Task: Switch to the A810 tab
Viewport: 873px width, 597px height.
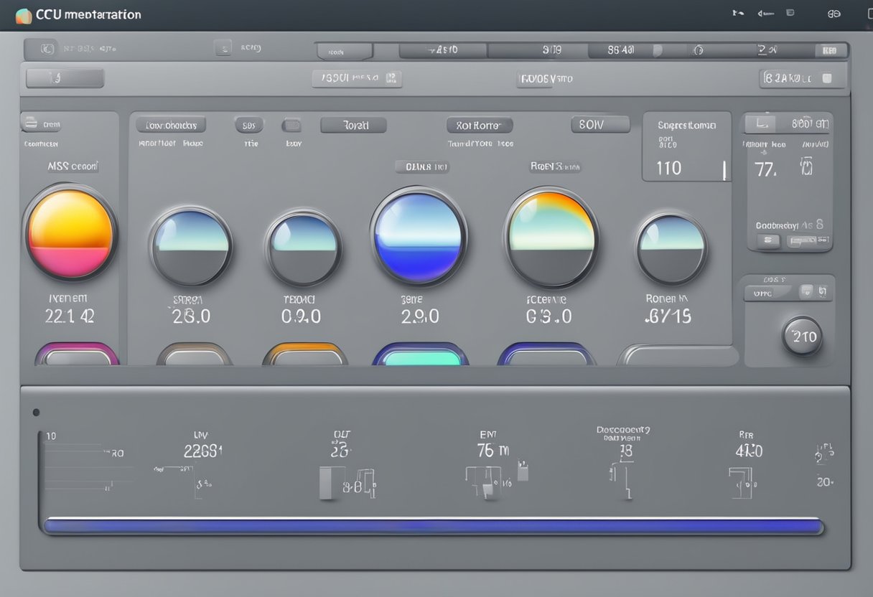Action: coord(443,50)
